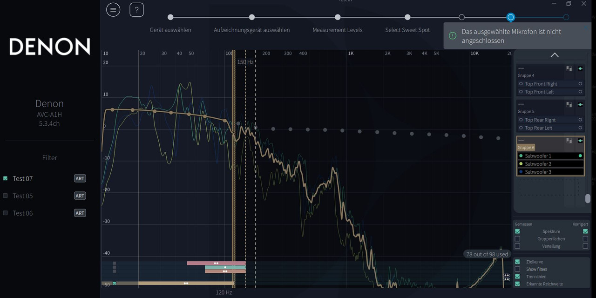596x298 pixels.
Task: Toggle Gruppe 6 curve line icon
Action: tap(580, 140)
